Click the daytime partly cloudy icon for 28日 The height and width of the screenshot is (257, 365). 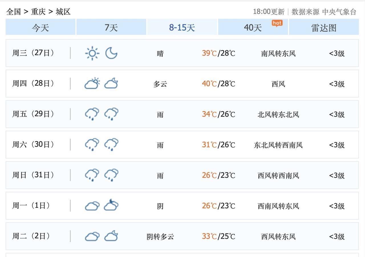click(x=92, y=84)
